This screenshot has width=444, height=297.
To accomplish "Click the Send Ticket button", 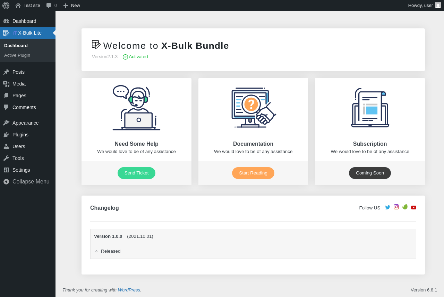I will [136, 173].
